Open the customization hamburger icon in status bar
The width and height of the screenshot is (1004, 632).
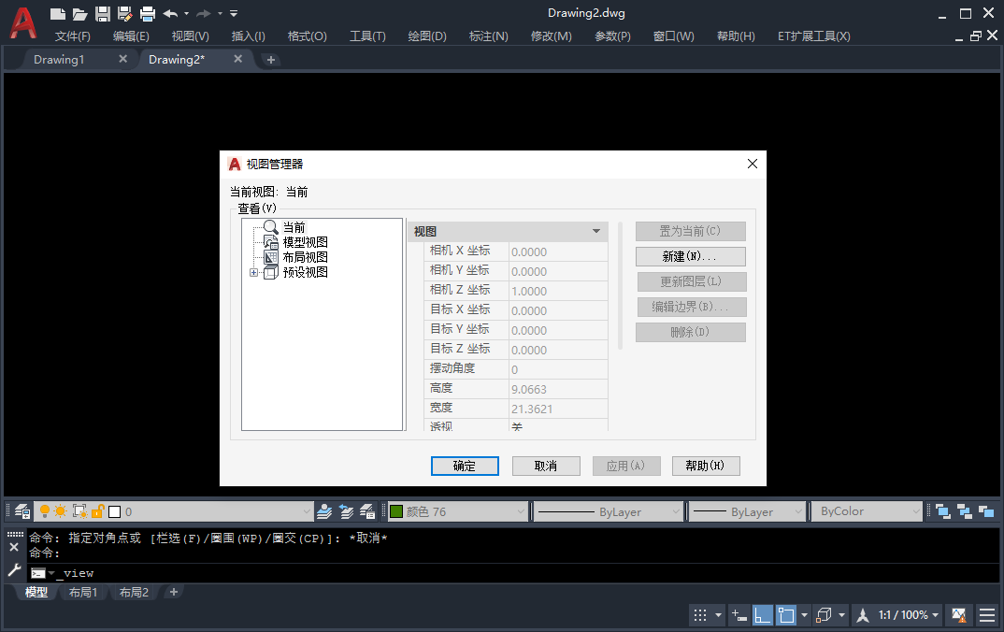(987, 614)
